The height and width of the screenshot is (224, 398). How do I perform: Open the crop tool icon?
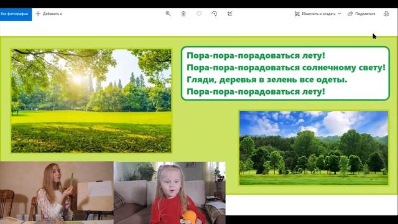click(229, 14)
